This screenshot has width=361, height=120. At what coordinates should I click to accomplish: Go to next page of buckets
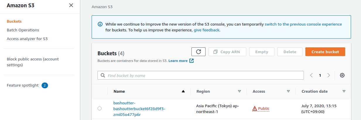(329, 75)
